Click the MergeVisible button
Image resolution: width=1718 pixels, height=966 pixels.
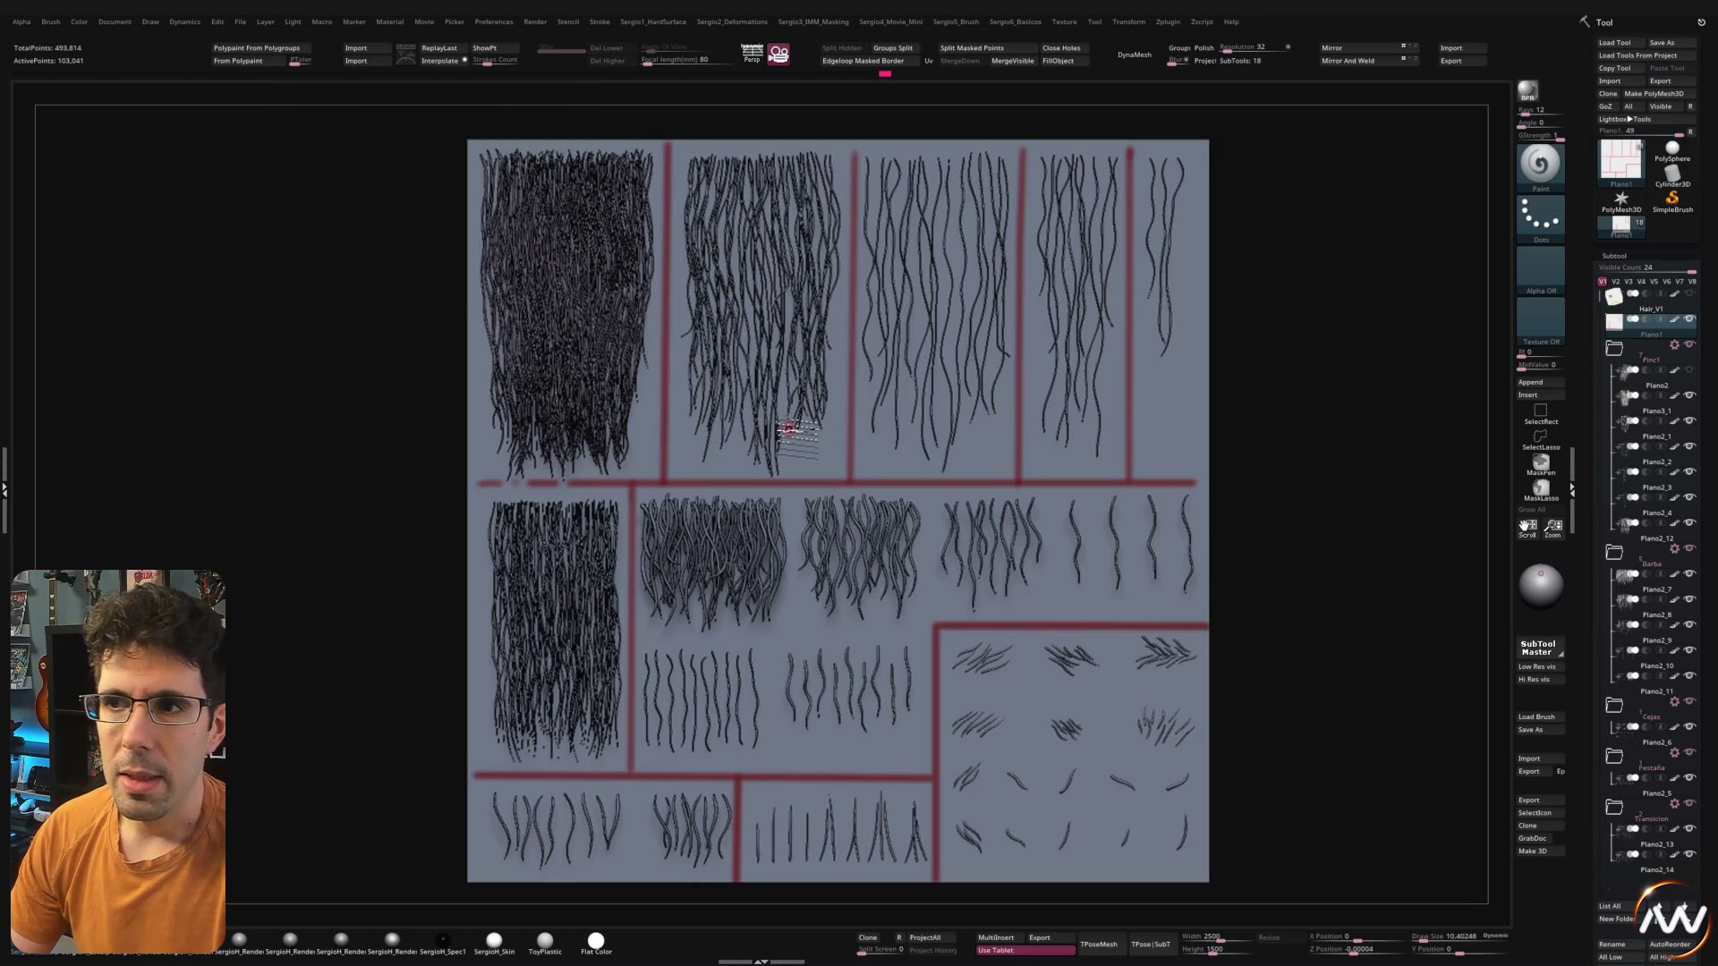tap(1012, 61)
